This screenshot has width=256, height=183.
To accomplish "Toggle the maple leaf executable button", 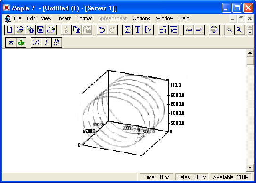I will [21, 42].
